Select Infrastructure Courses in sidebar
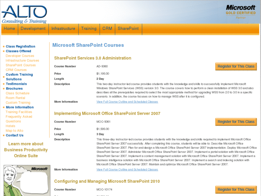This screenshot has height=196, width=261. coord(22,60)
